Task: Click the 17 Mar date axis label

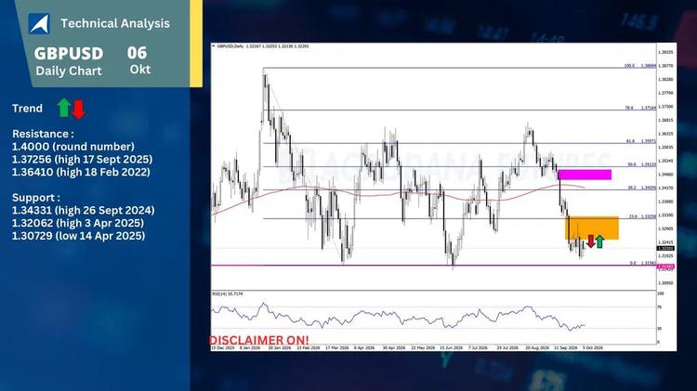Action: tap(337, 348)
